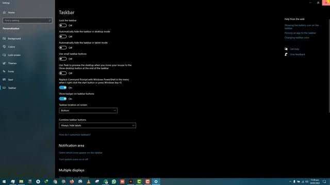Open Changing taskbar color help link
The height and width of the screenshot is (185, 330).
[x=297, y=38]
